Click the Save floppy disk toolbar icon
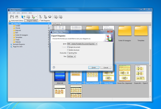 coord(12,17)
